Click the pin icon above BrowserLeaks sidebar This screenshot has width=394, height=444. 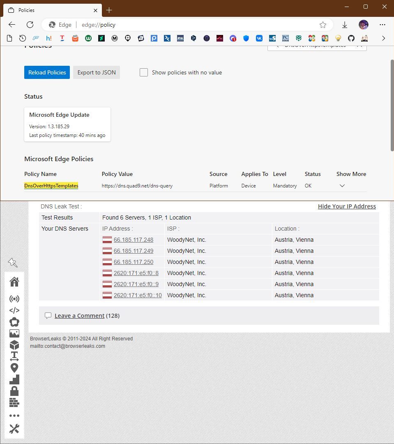pyautogui.click(x=13, y=262)
